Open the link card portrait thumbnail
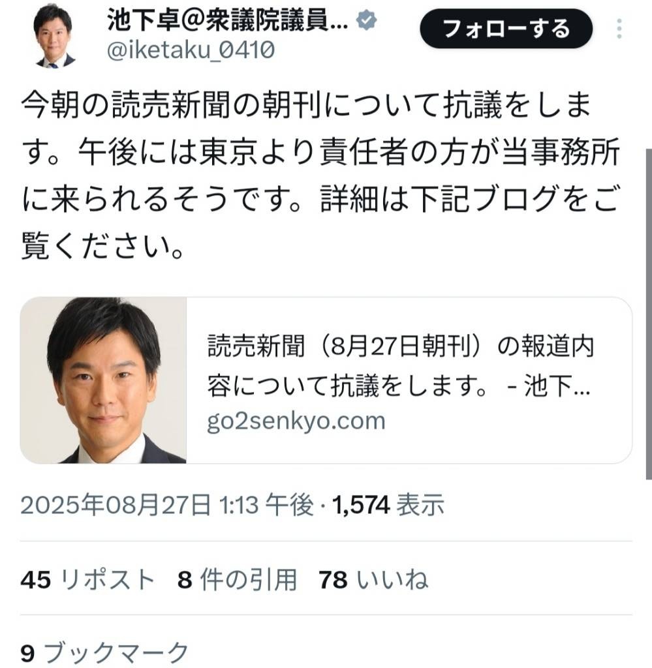652x668 pixels. (103, 380)
